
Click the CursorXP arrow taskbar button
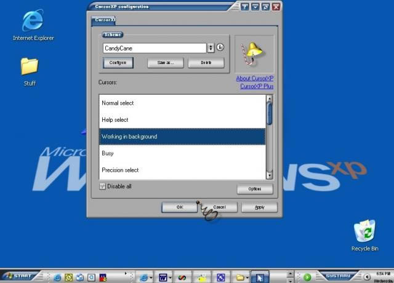(x=260, y=277)
